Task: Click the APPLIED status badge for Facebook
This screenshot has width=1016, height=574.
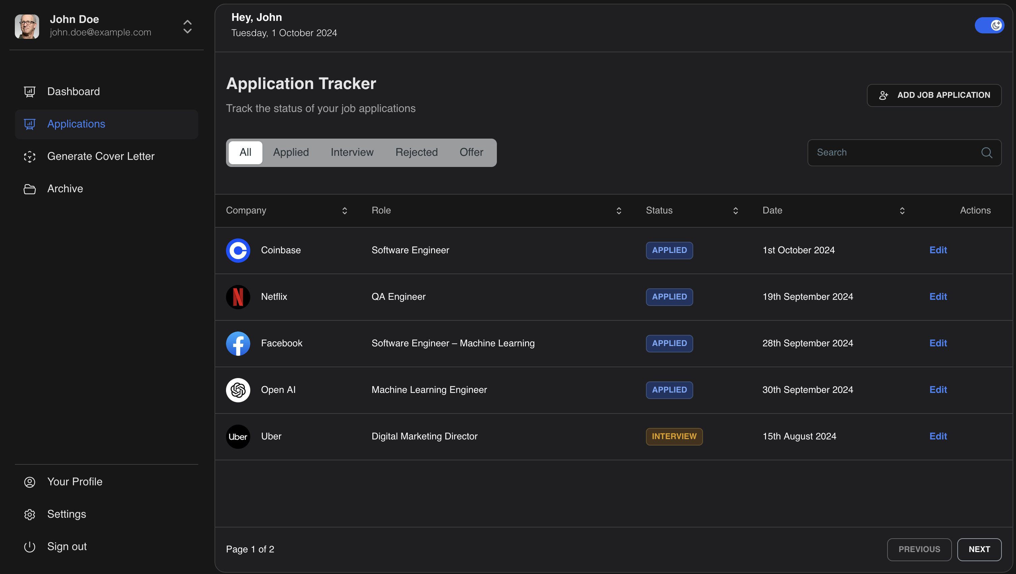Action: (x=669, y=343)
